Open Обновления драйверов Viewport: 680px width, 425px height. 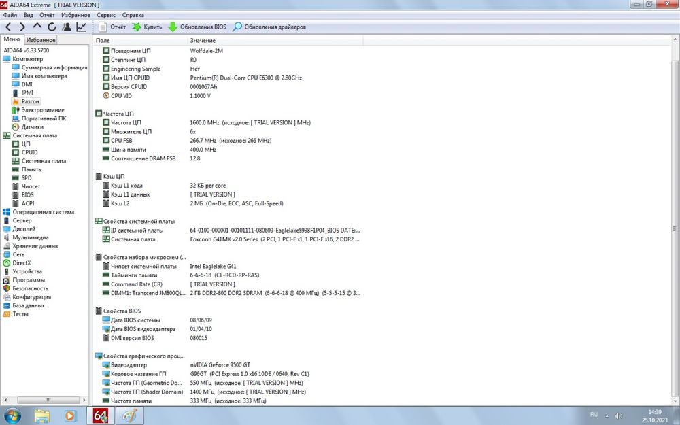pos(269,27)
